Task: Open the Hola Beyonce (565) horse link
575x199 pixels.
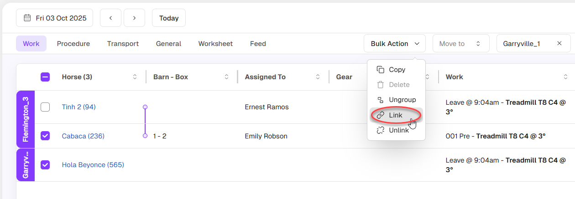Action: pyautogui.click(x=93, y=165)
